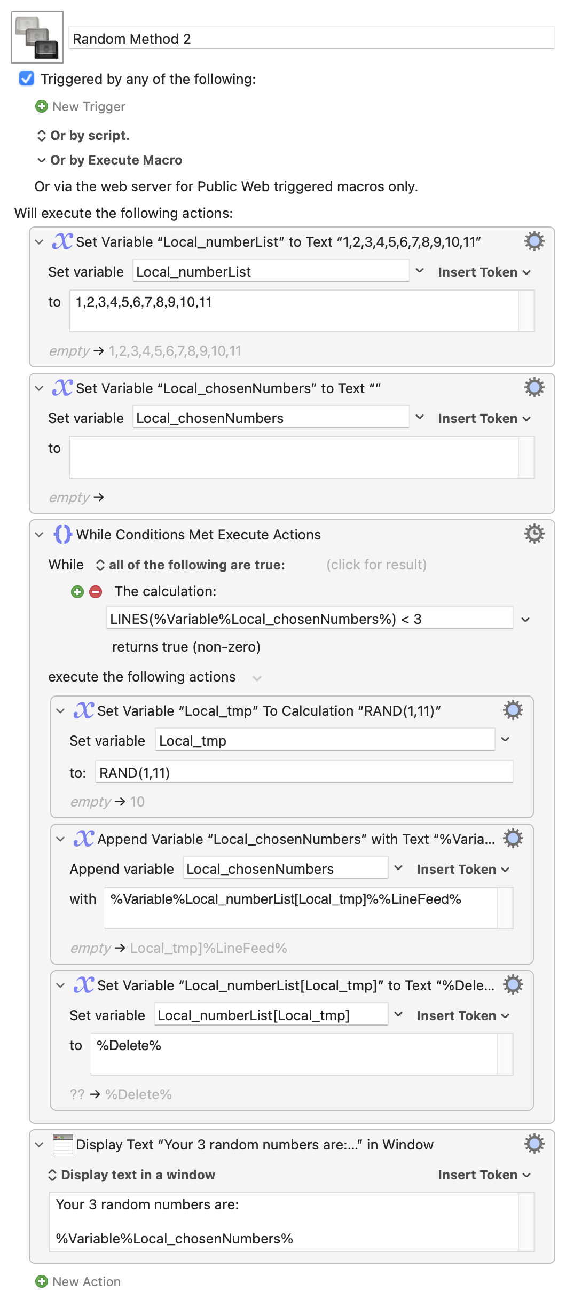Collapse the Set Variable Local_chosenNumbers action
The image size is (566, 1299).
39,388
